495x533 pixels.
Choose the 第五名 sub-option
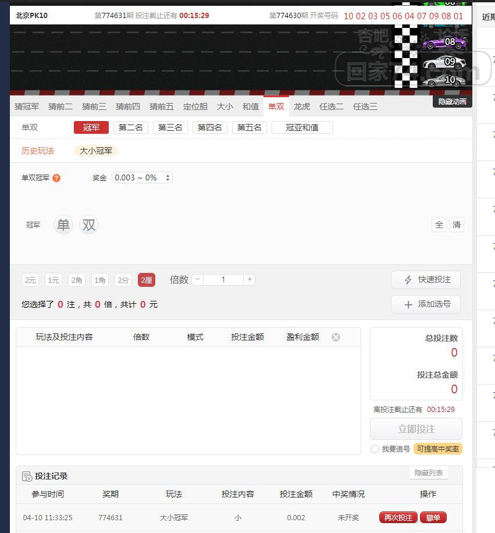tap(250, 127)
